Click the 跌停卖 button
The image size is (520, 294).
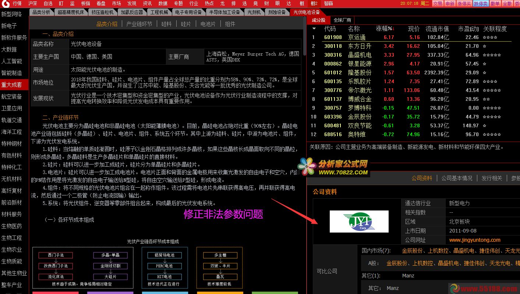point(481,3)
